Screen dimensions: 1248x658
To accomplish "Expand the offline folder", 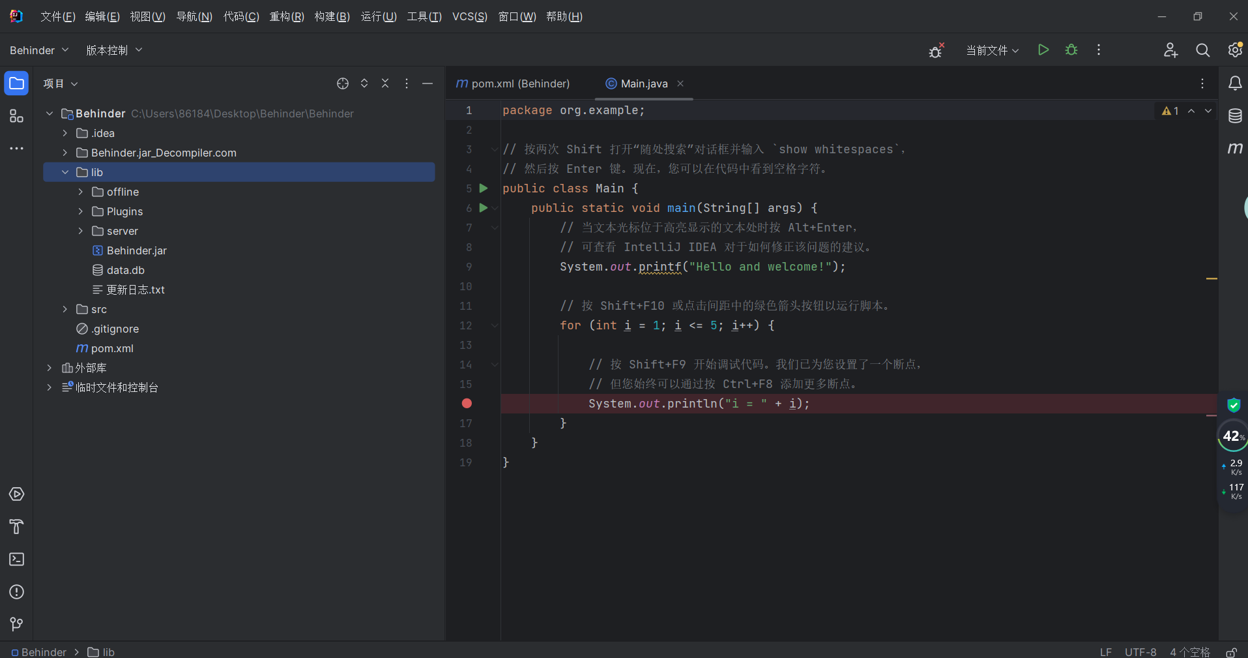I will 81,192.
